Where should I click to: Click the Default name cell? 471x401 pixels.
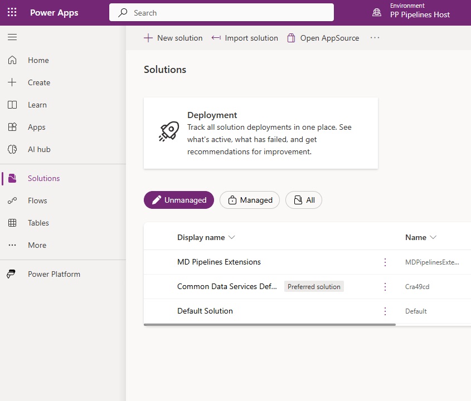click(416, 311)
